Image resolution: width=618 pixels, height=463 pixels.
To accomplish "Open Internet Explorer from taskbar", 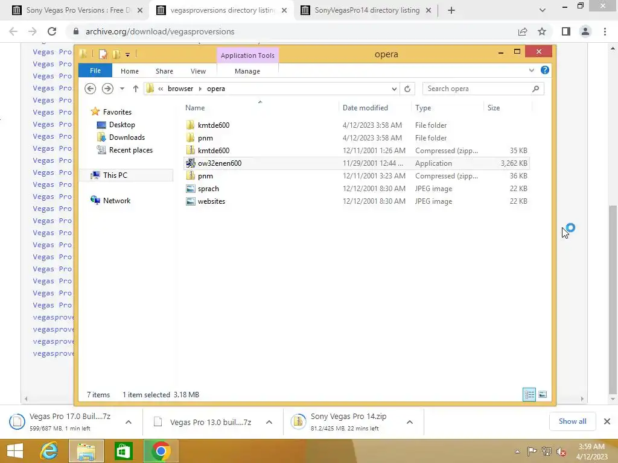I will [49, 451].
